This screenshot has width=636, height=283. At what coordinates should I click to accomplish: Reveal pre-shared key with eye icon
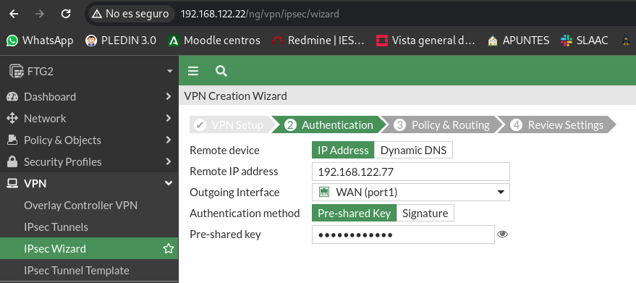coord(503,235)
